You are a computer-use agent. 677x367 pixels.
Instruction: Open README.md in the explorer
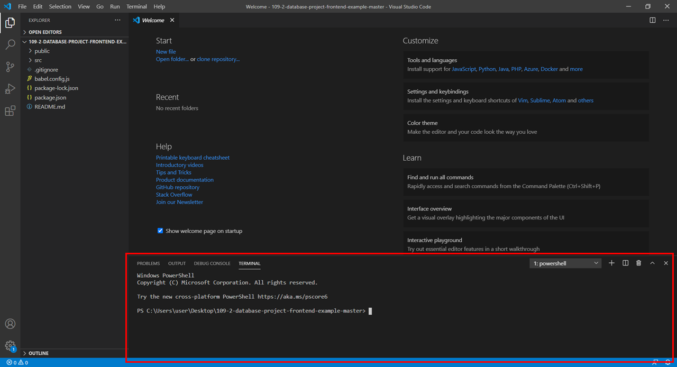point(74,107)
